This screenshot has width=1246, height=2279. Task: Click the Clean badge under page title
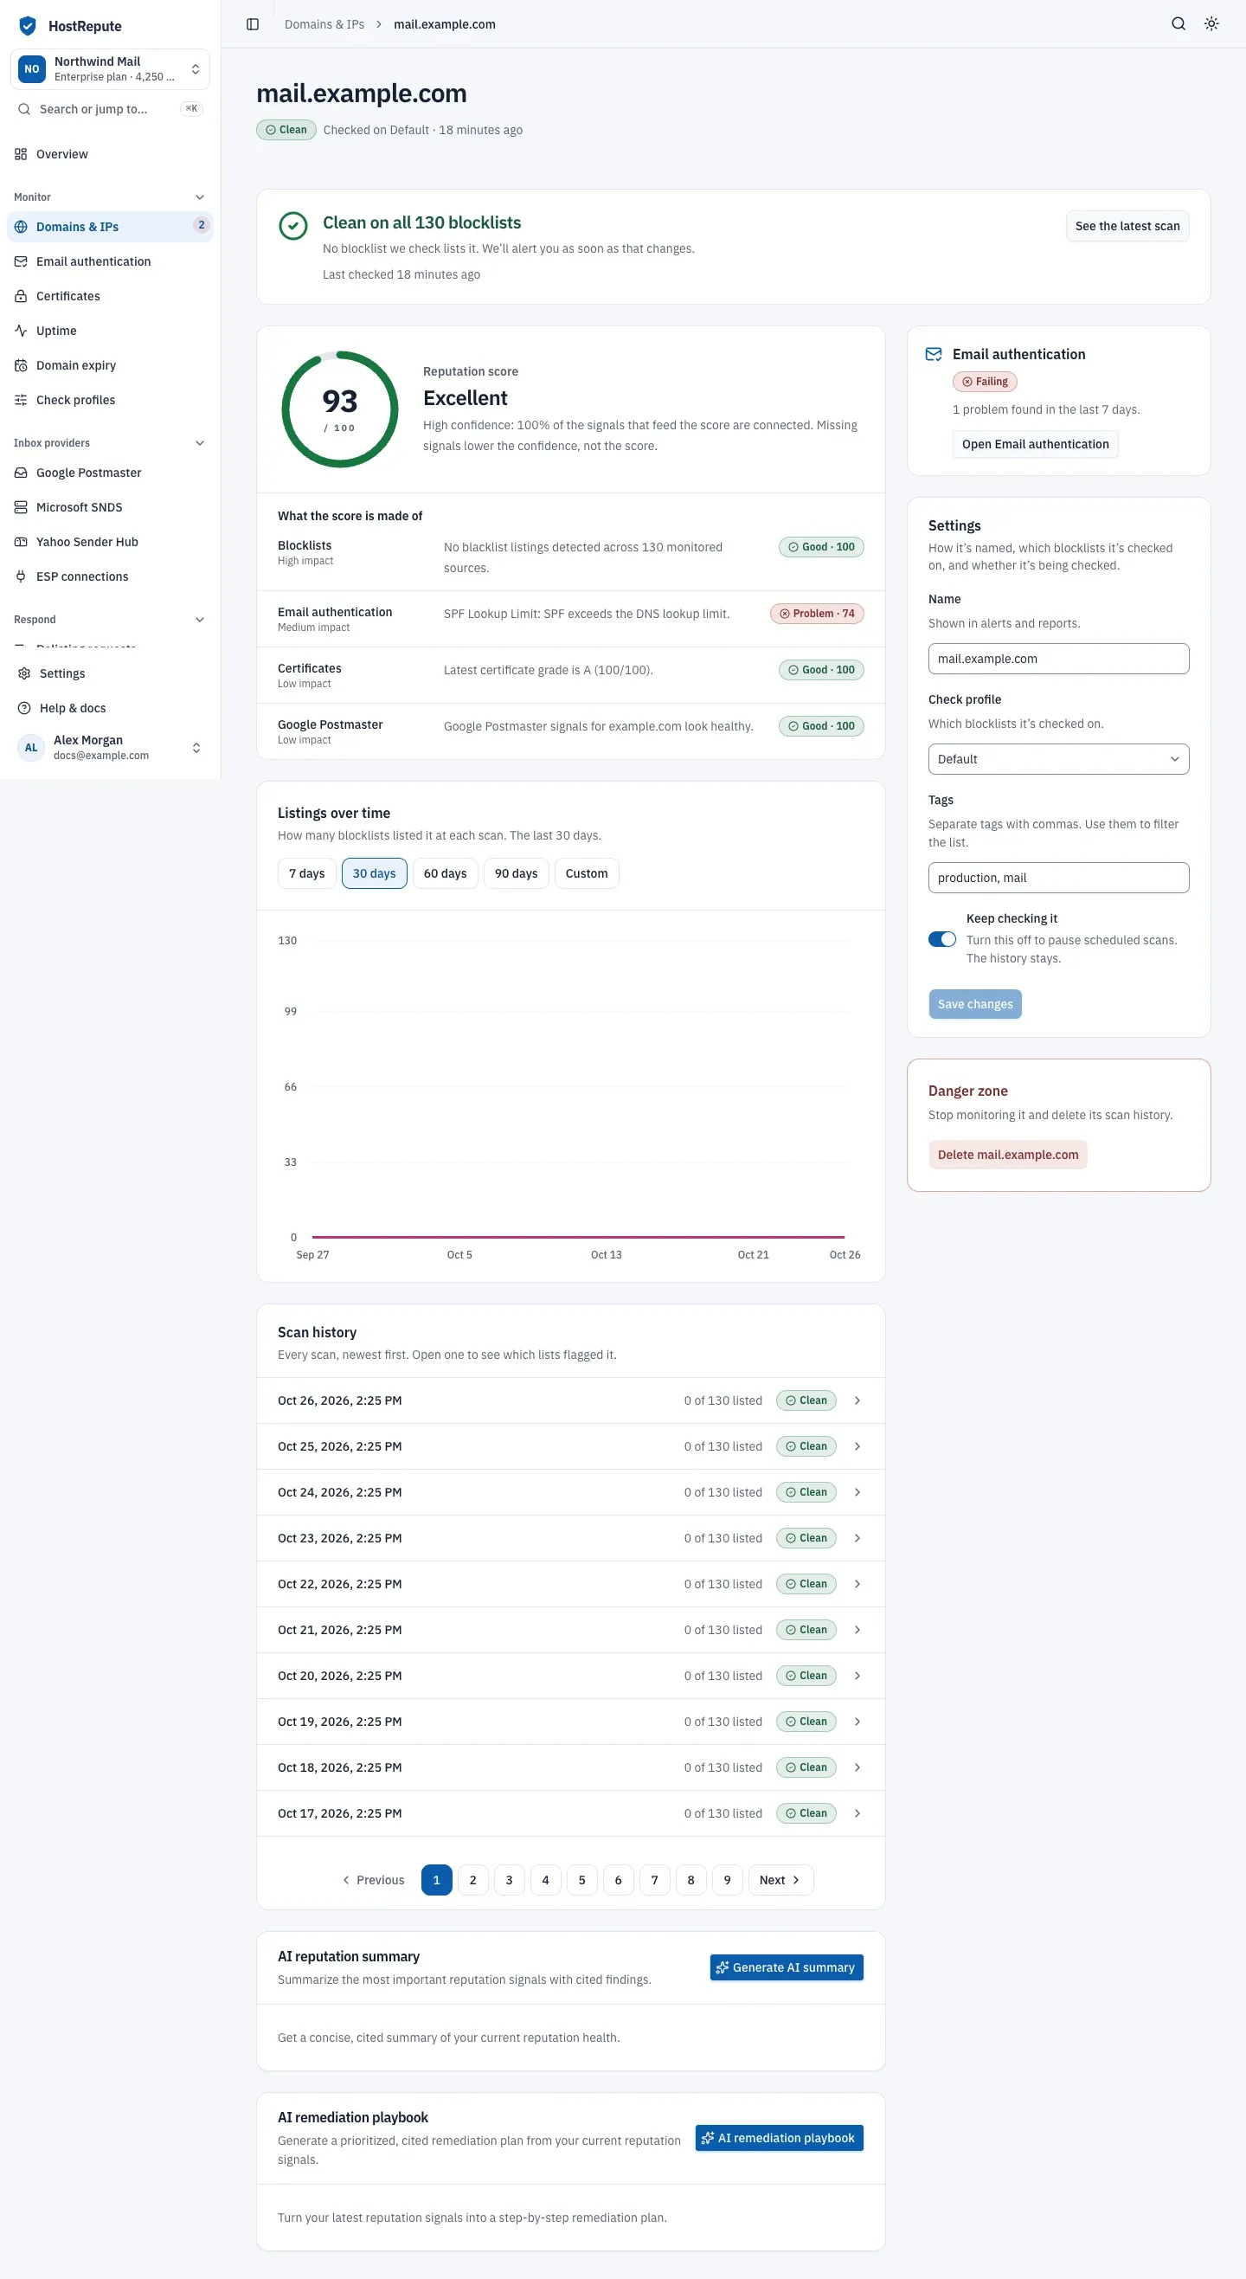tap(286, 129)
